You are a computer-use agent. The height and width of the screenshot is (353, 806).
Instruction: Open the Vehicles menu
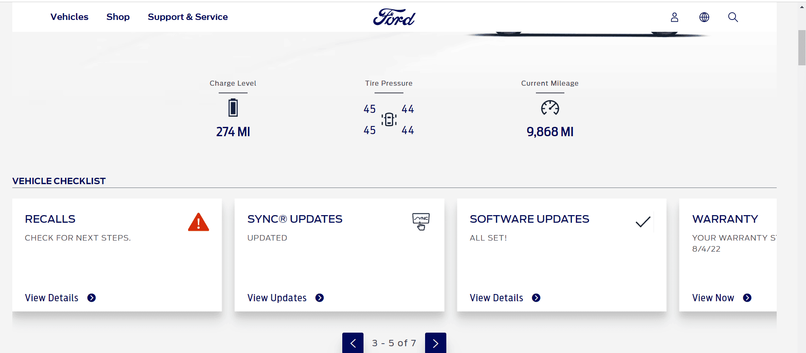[69, 17]
